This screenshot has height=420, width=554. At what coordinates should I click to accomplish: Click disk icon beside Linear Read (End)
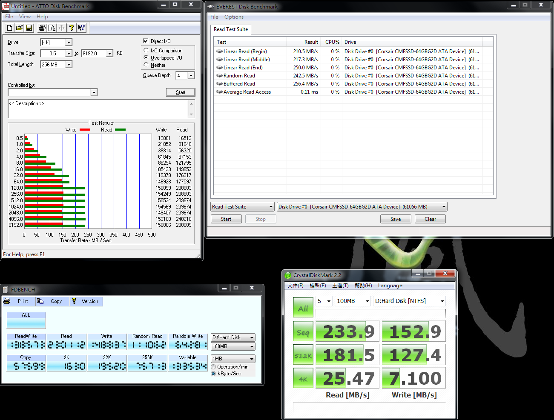(x=219, y=68)
